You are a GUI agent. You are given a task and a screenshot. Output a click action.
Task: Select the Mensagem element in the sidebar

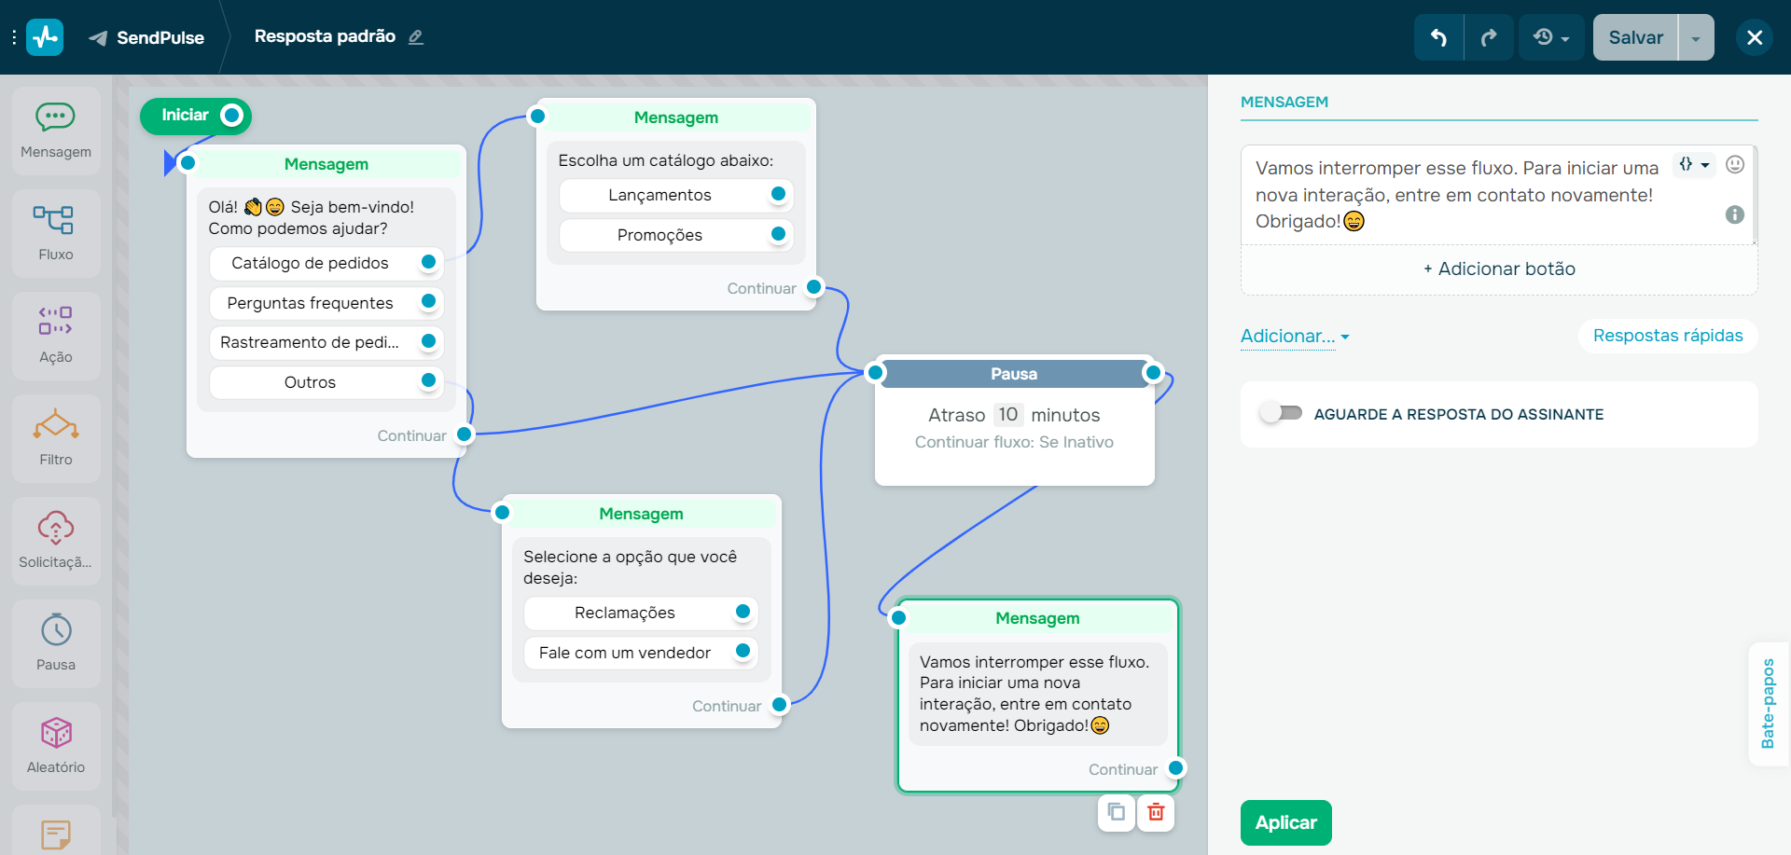coord(55,131)
